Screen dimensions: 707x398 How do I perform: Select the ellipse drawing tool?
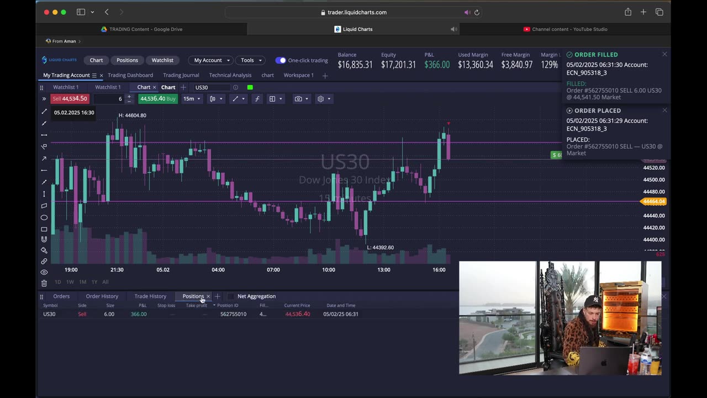coord(44,217)
